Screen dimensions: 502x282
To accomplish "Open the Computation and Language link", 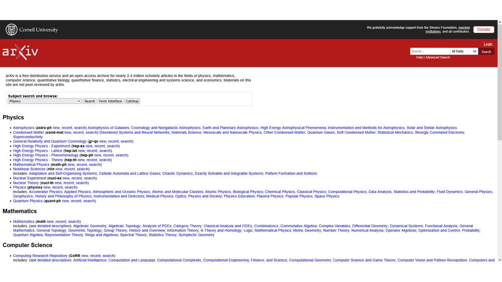I will click(x=132, y=260).
